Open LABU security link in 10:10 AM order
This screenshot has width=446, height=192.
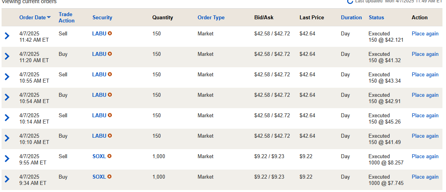[99, 136]
